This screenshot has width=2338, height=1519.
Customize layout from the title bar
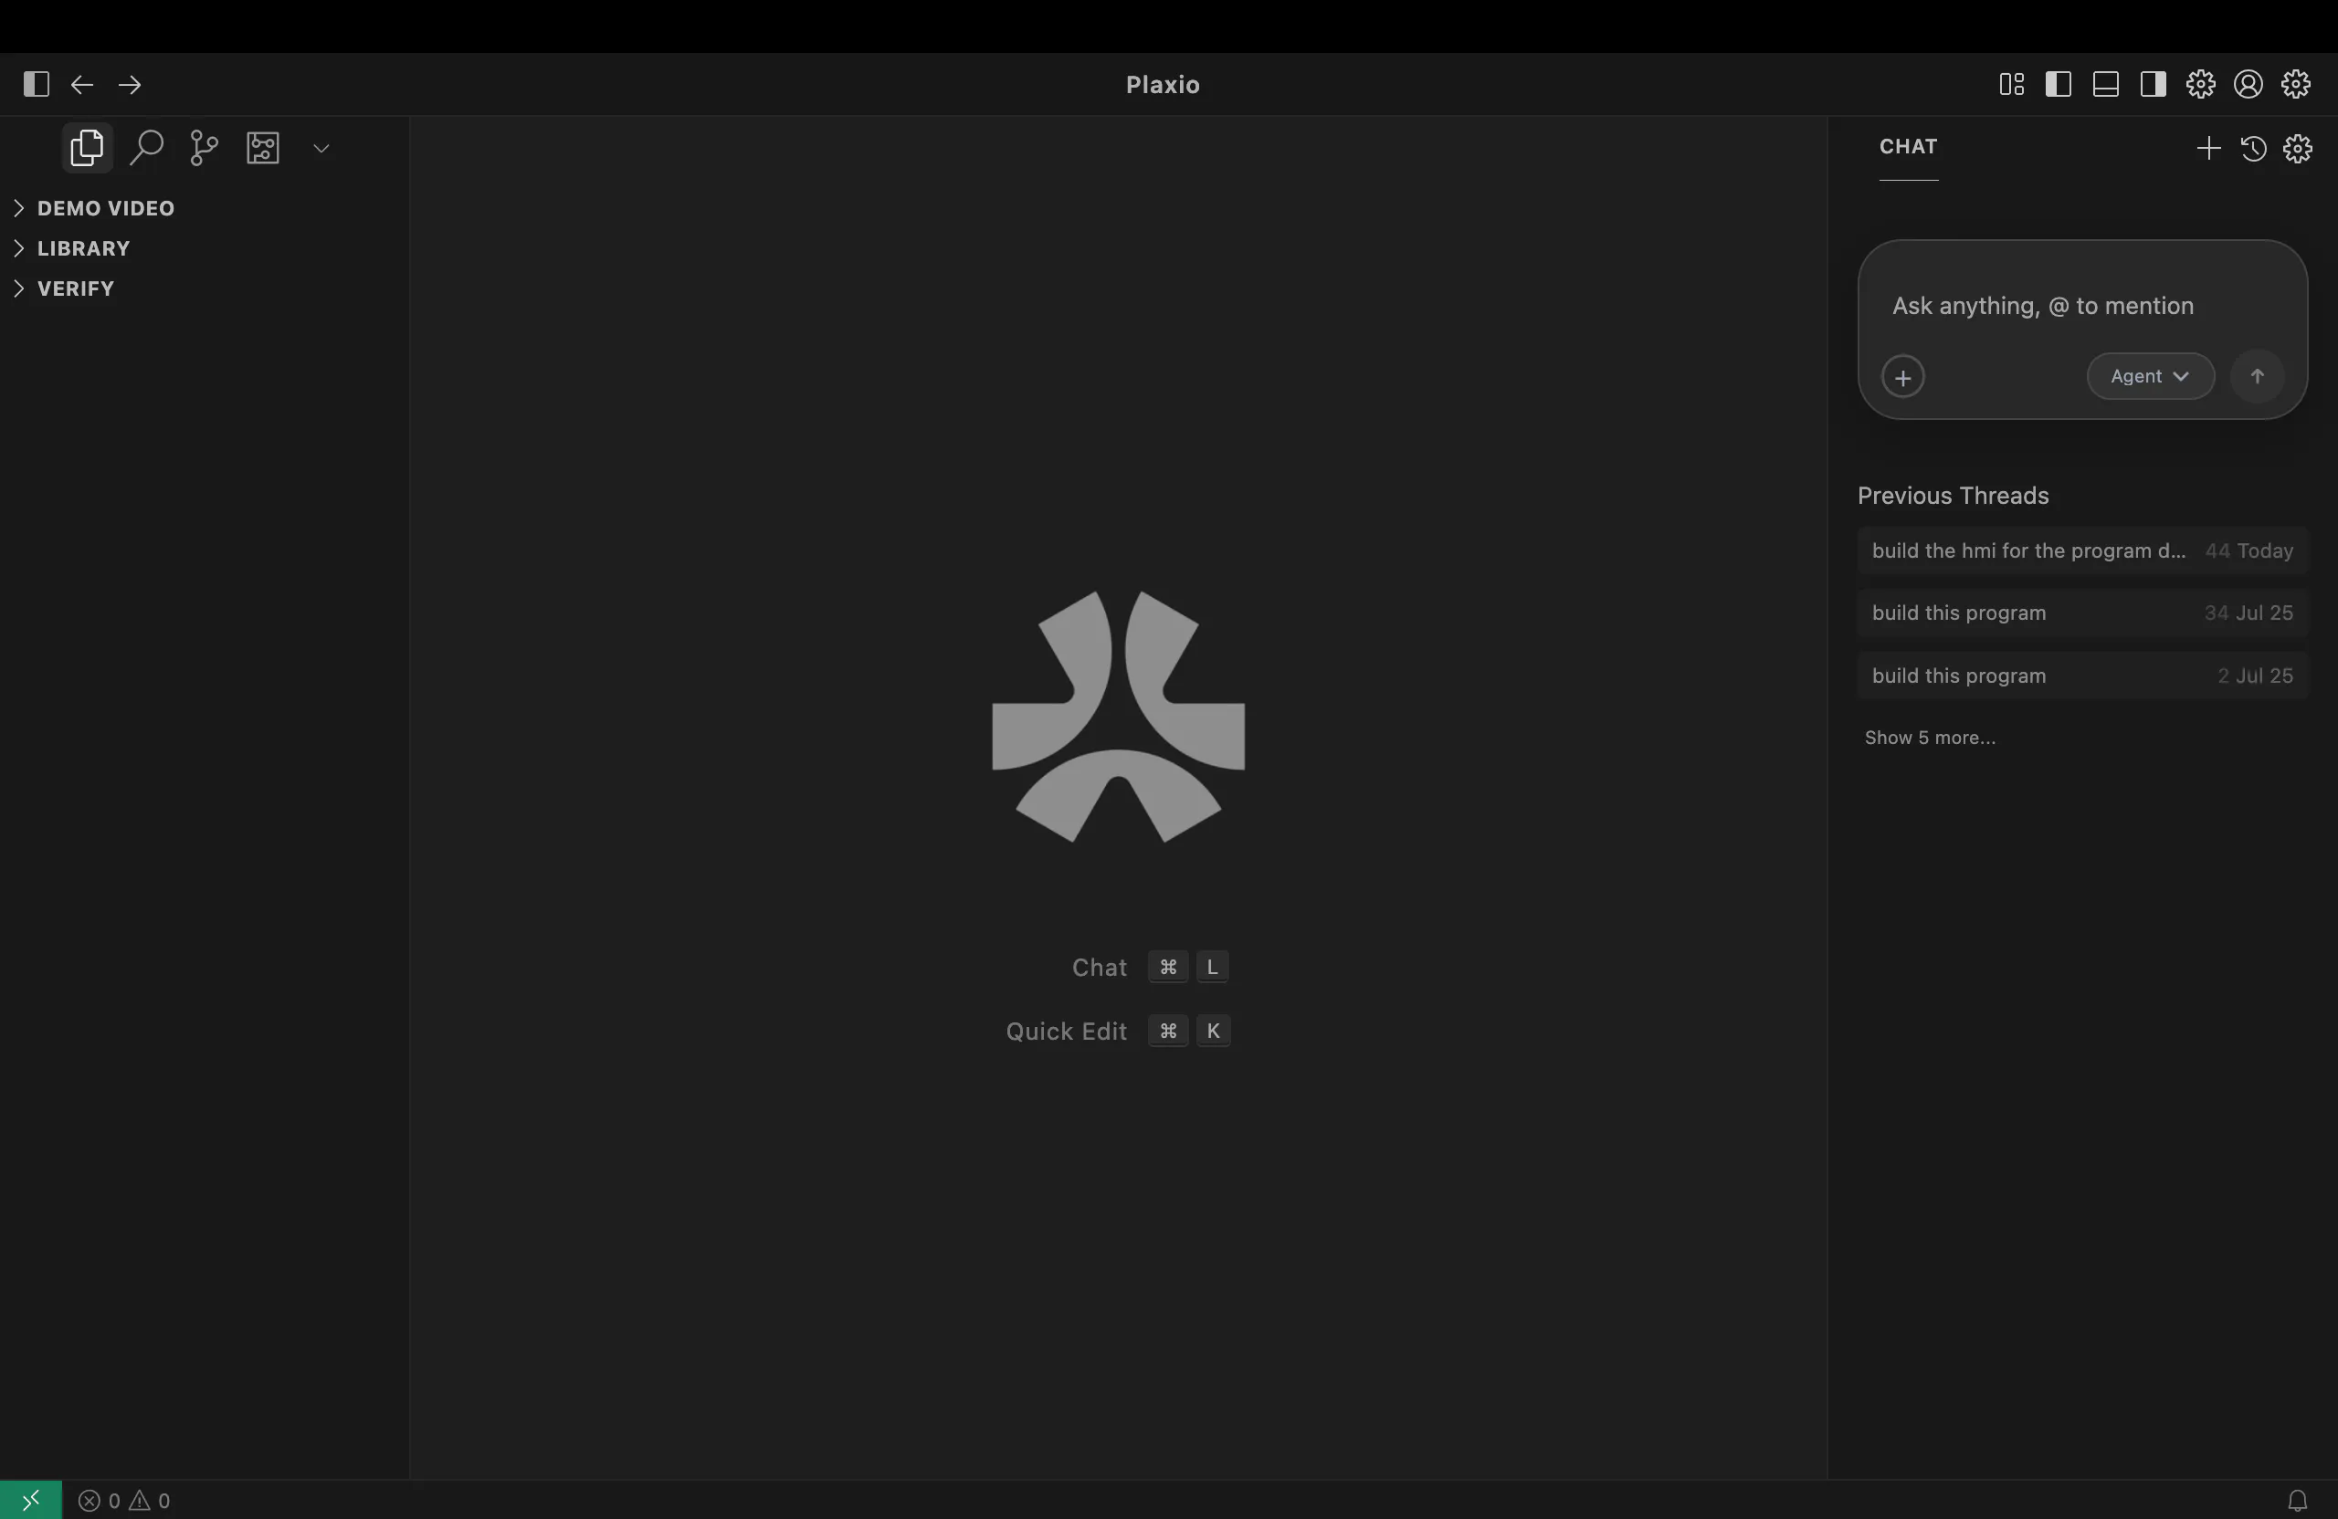tap(2012, 85)
